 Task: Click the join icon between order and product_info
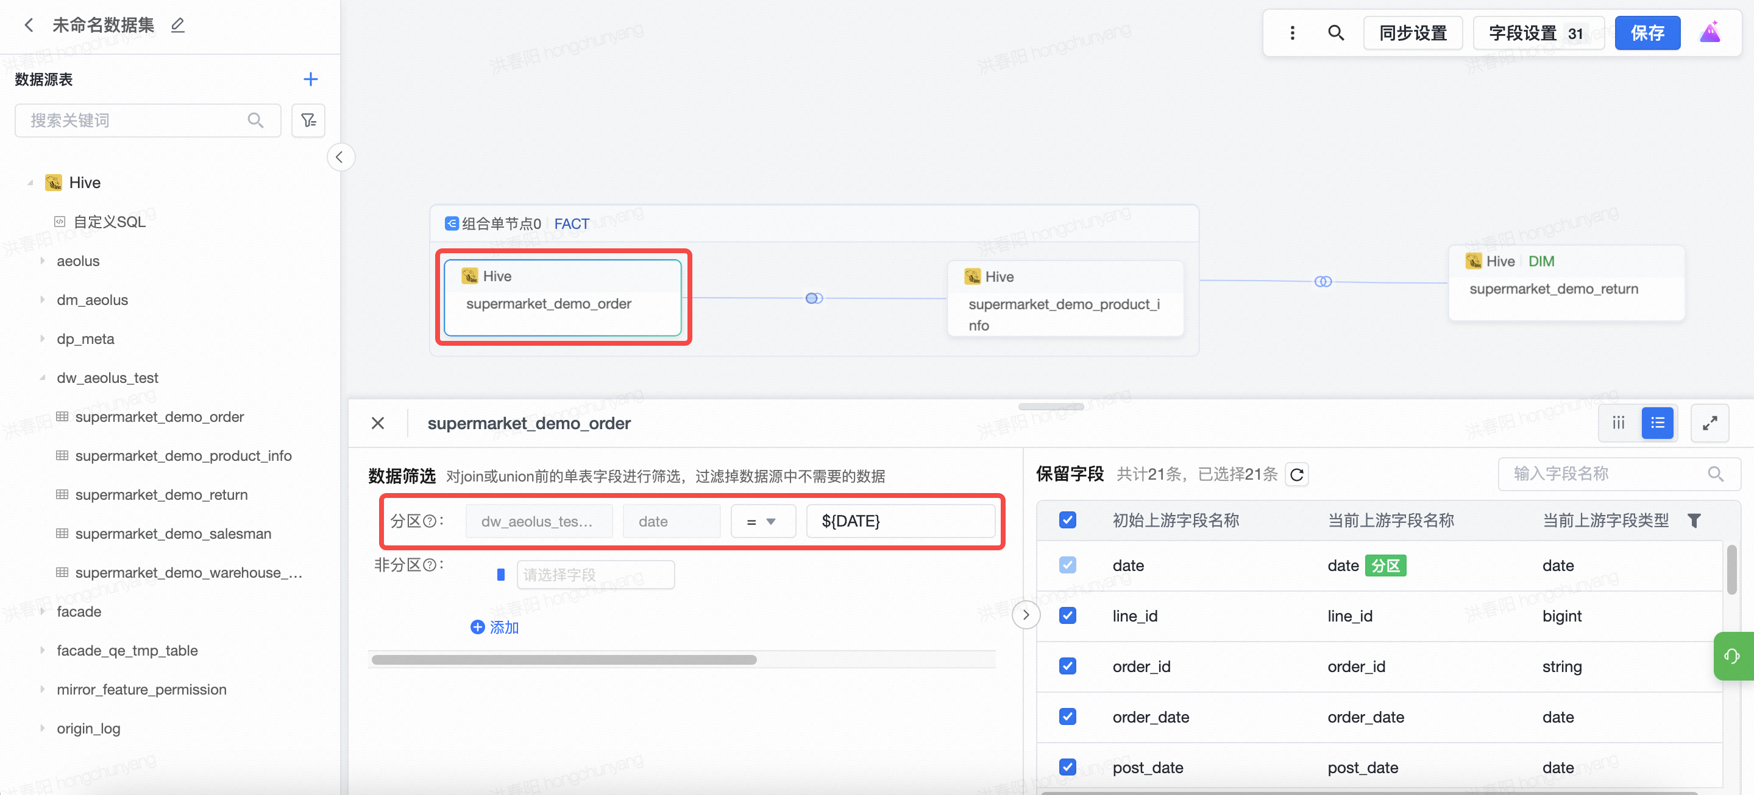(814, 298)
